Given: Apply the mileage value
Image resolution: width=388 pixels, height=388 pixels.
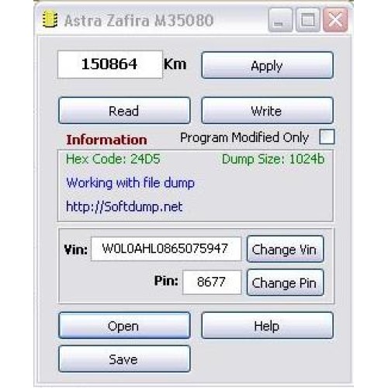Looking at the screenshot, I should [267, 65].
